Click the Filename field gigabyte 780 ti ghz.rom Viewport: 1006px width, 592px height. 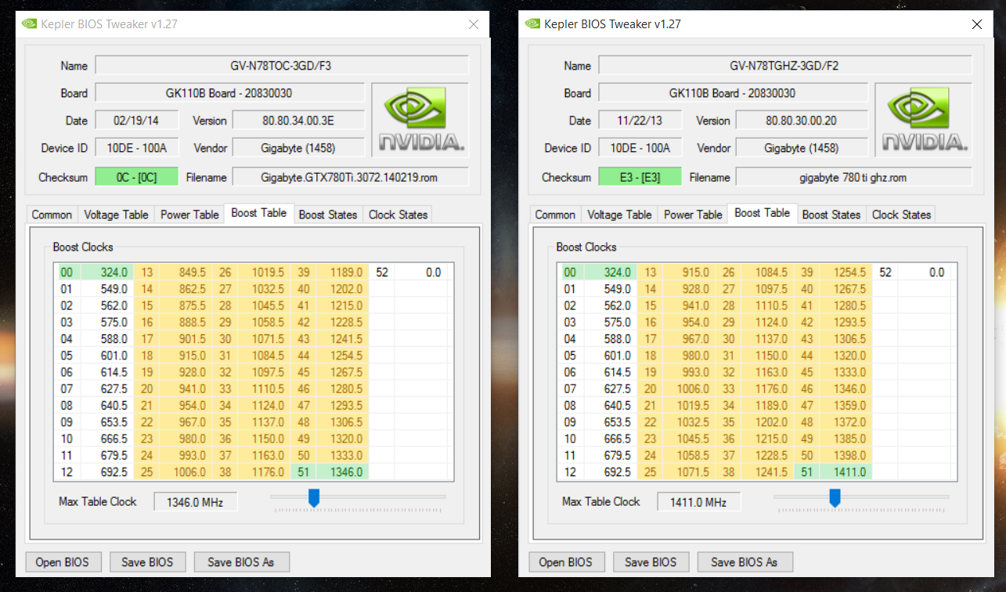pos(854,177)
